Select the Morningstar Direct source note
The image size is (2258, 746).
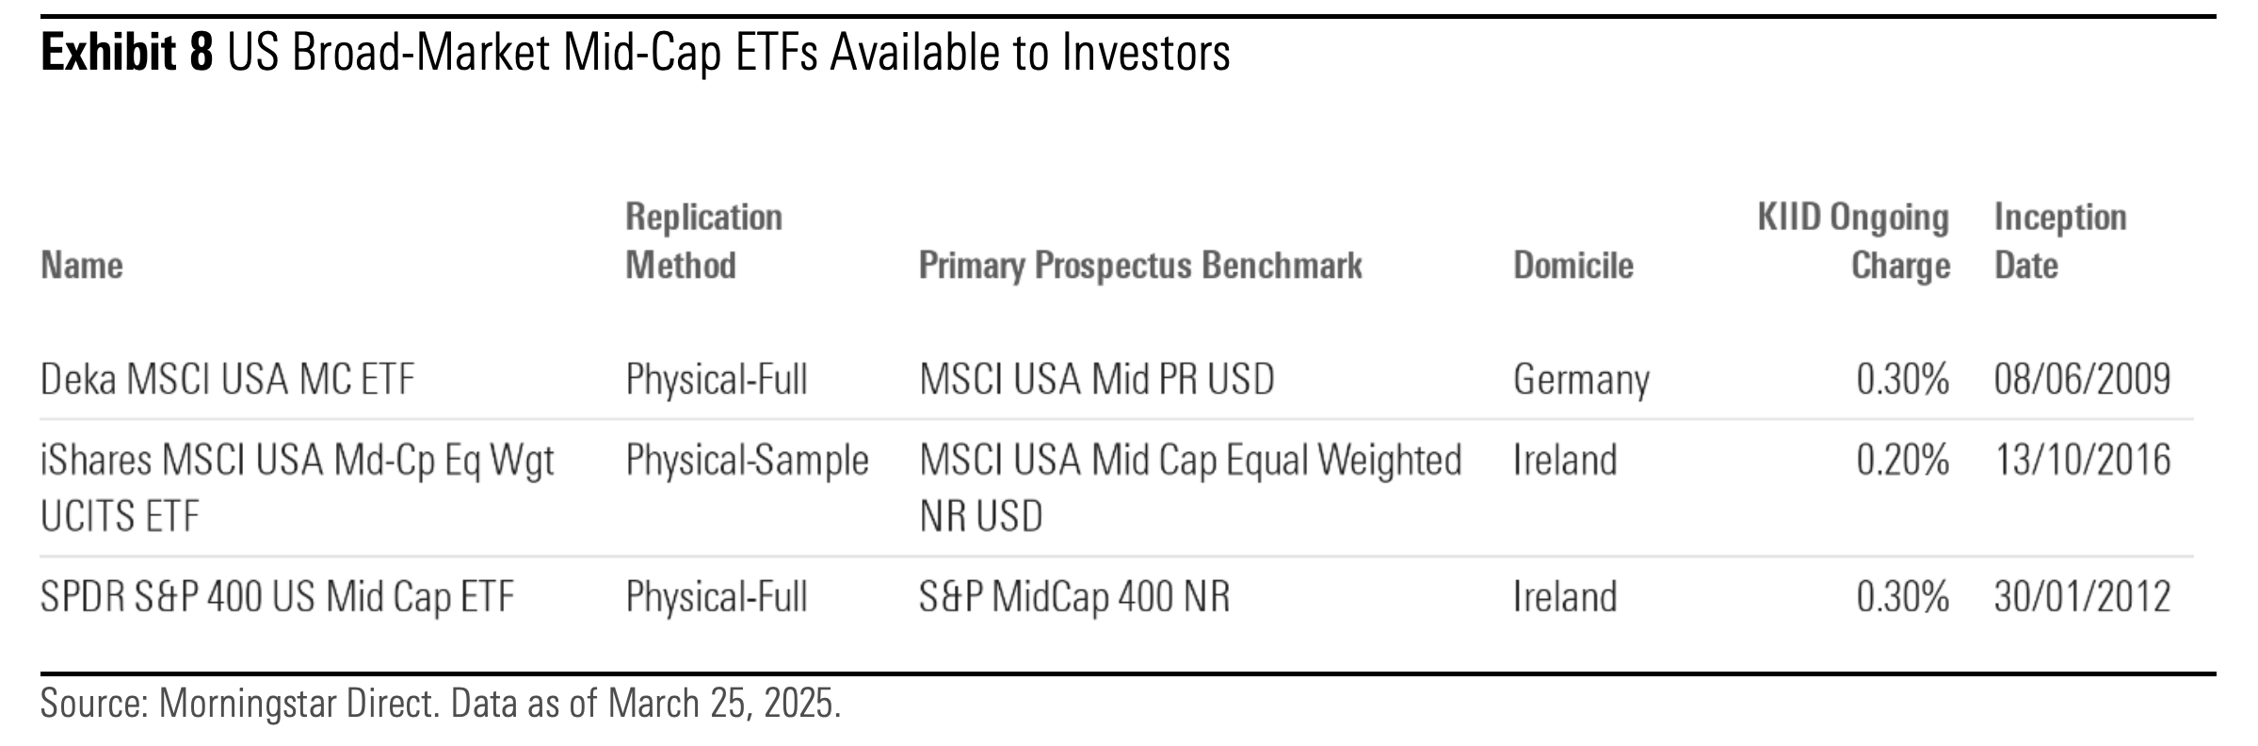click(x=440, y=704)
